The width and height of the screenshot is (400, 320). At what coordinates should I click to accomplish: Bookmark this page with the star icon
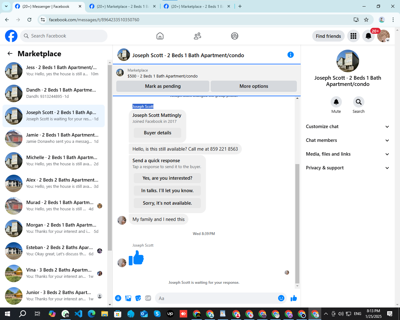[366, 20]
